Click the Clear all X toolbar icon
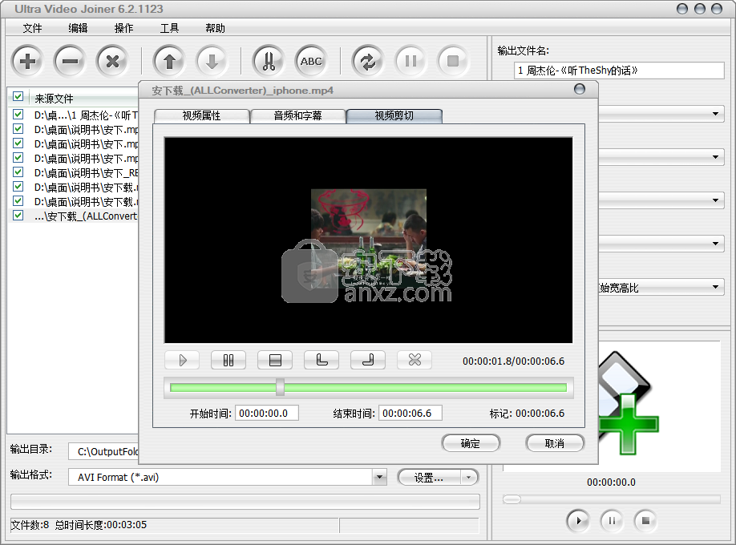This screenshot has height=545, width=736. [x=113, y=61]
